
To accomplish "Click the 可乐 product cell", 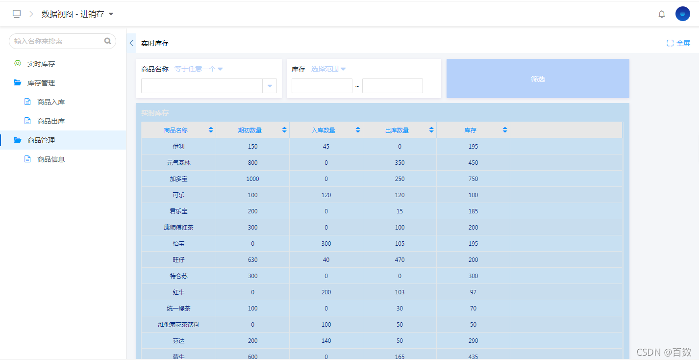I will [x=178, y=195].
